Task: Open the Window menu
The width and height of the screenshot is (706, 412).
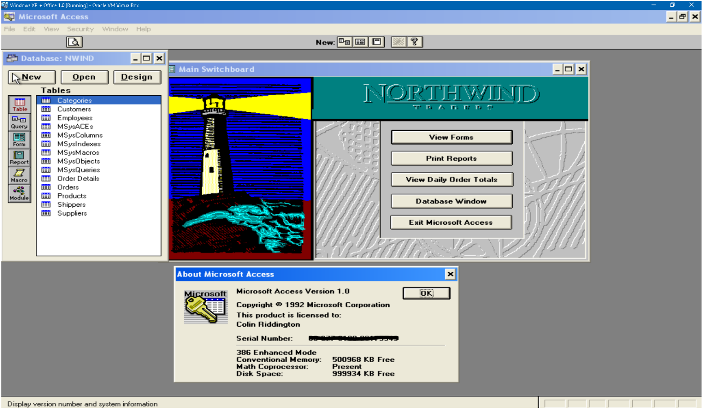Action: click(x=115, y=29)
